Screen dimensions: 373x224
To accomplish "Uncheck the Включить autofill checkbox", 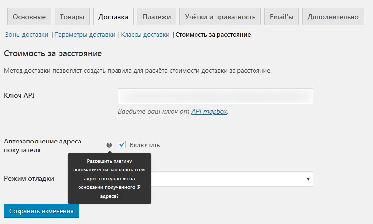I will click(x=122, y=144).
